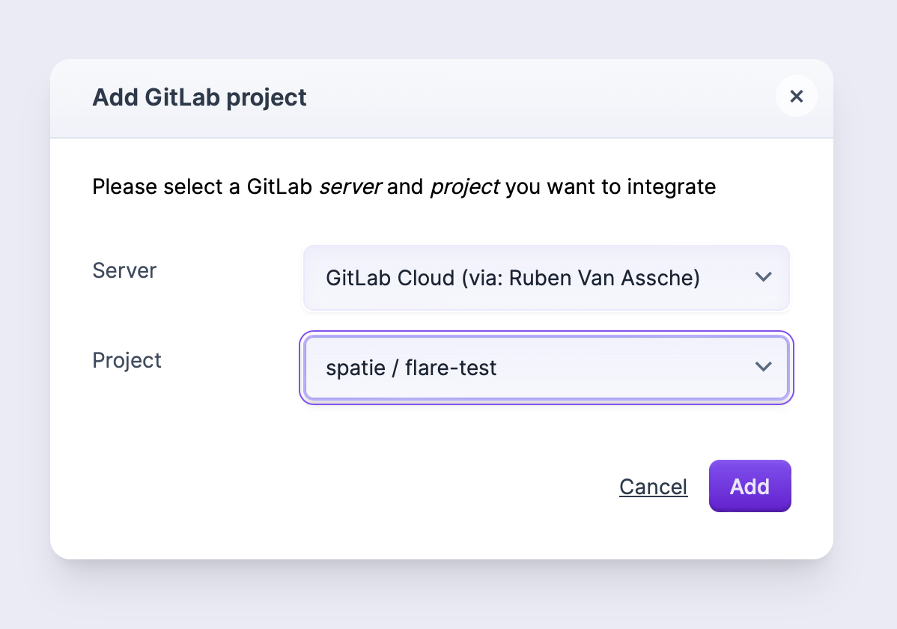
Task: Click the Cancel link
Action: point(653,487)
